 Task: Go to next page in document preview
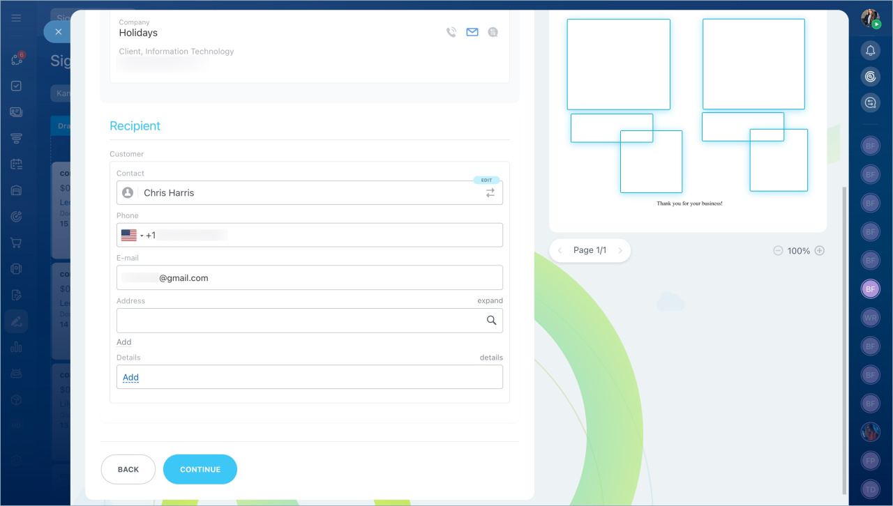620,251
